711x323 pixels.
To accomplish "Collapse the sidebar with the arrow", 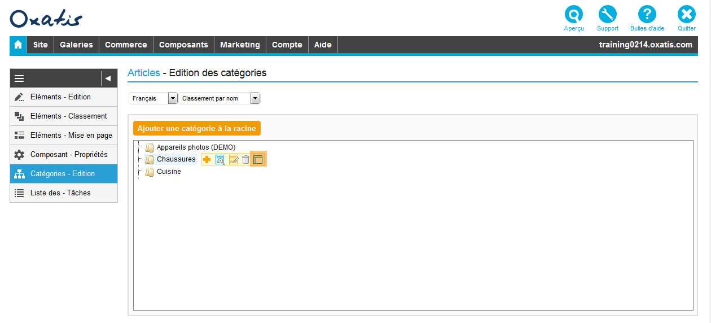I will [x=108, y=78].
